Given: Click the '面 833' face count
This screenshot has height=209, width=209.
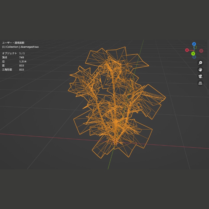Looking at the screenshot, I should [x=13, y=66].
